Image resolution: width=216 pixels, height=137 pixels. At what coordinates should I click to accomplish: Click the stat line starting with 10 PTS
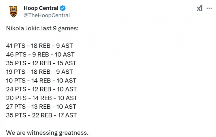[x=41, y=81]
